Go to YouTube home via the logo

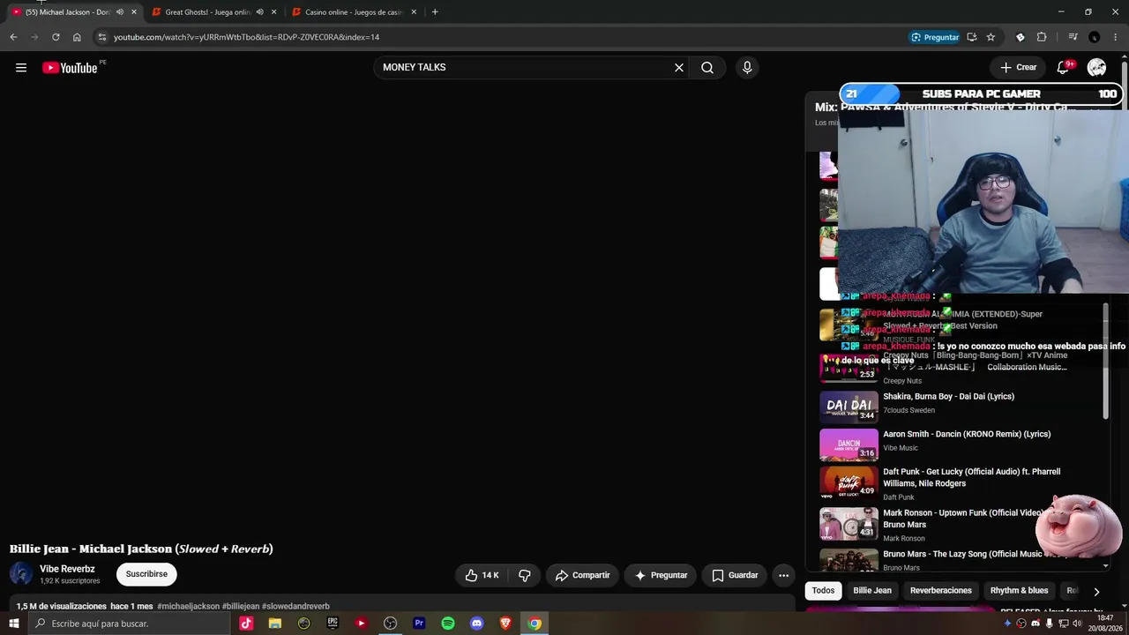[x=70, y=68]
